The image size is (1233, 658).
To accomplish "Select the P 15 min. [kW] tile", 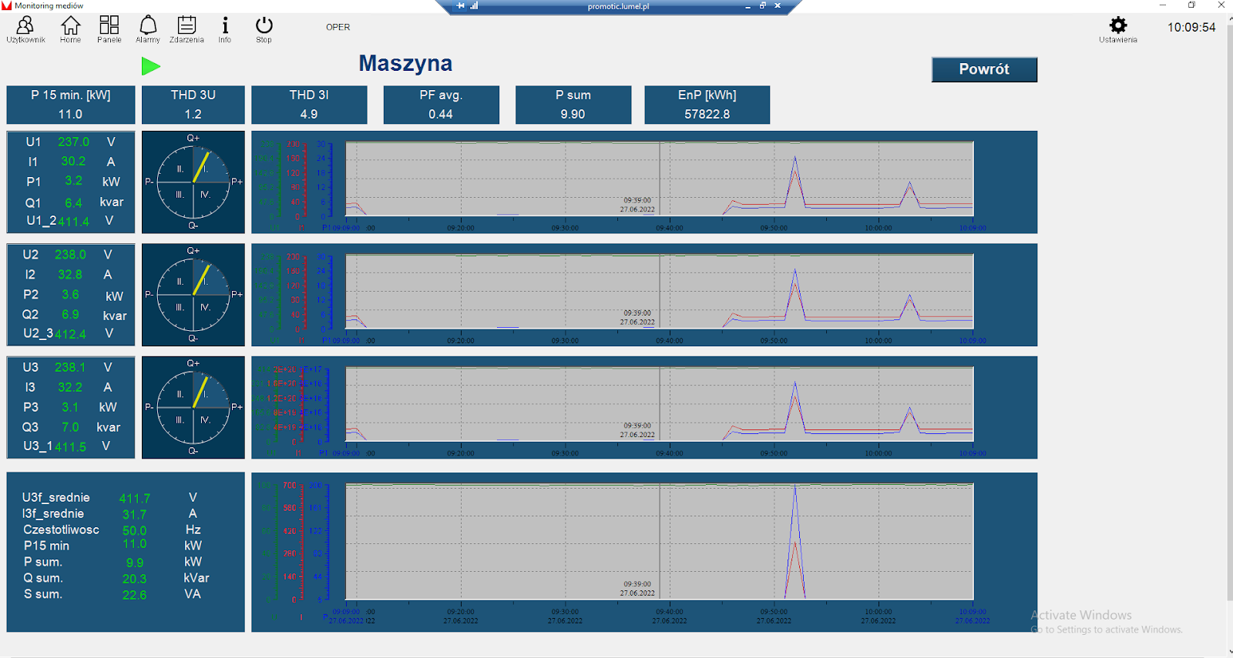I will pyautogui.click(x=71, y=105).
